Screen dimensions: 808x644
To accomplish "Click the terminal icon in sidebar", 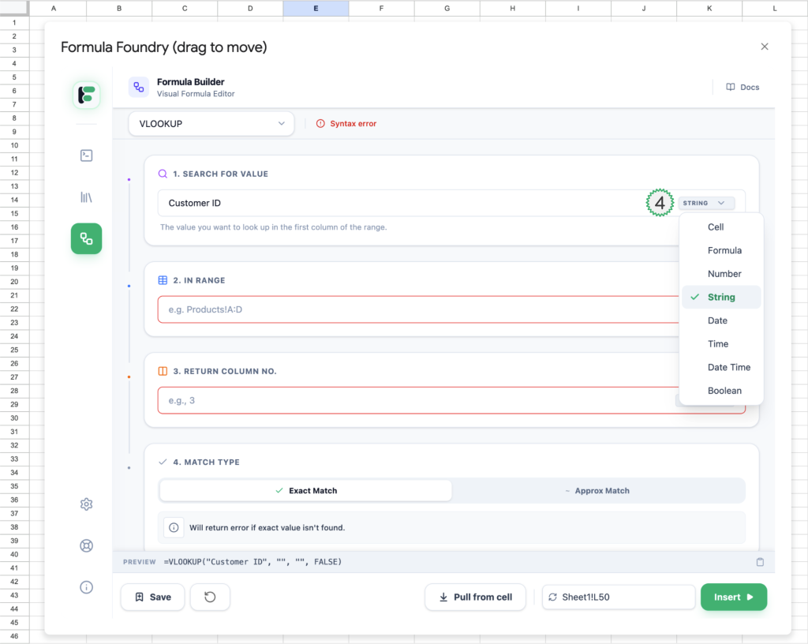I will pos(87,155).
